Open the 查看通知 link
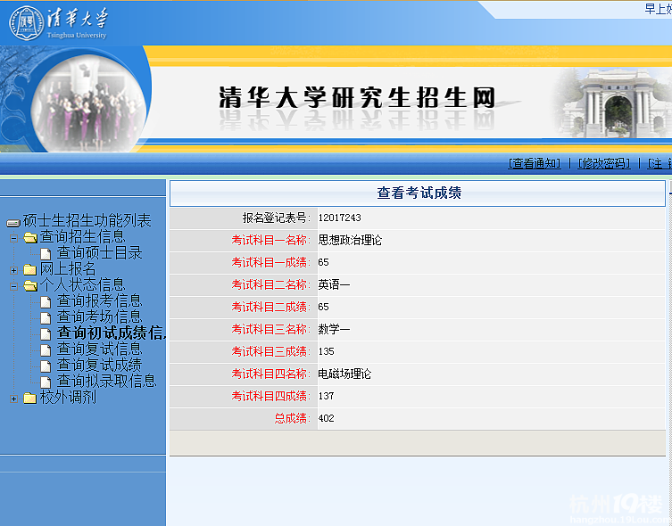Viewport: 672px width, 526px height. [535, 163]
